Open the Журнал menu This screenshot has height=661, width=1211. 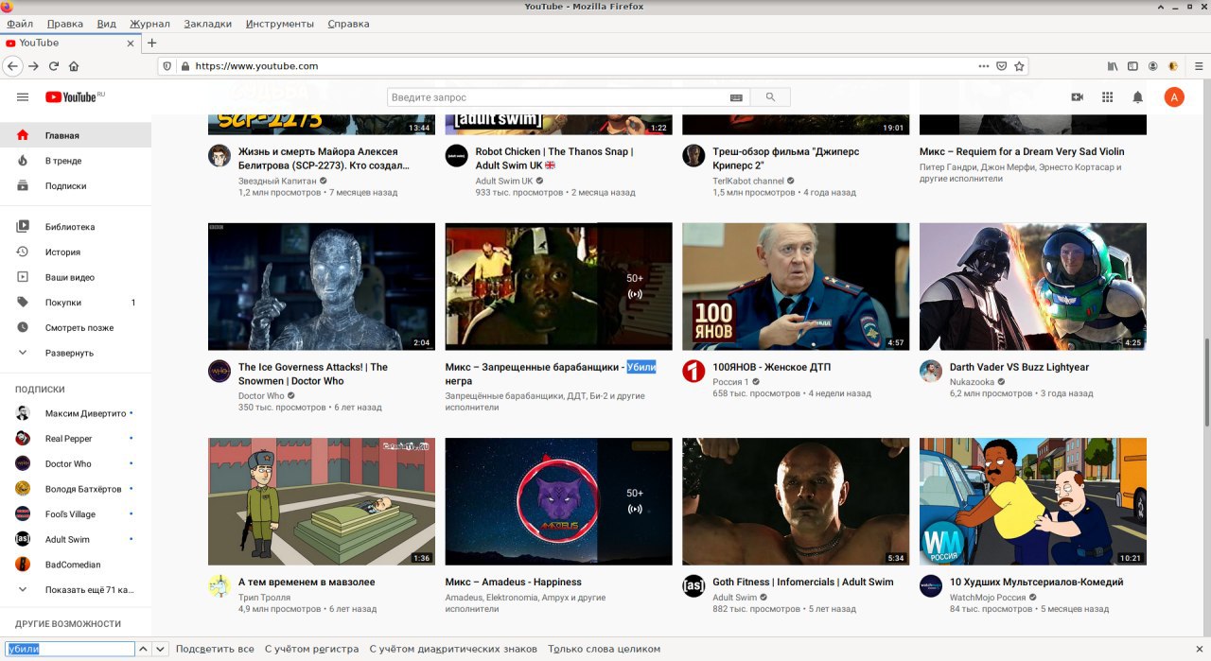coord(149,23)
